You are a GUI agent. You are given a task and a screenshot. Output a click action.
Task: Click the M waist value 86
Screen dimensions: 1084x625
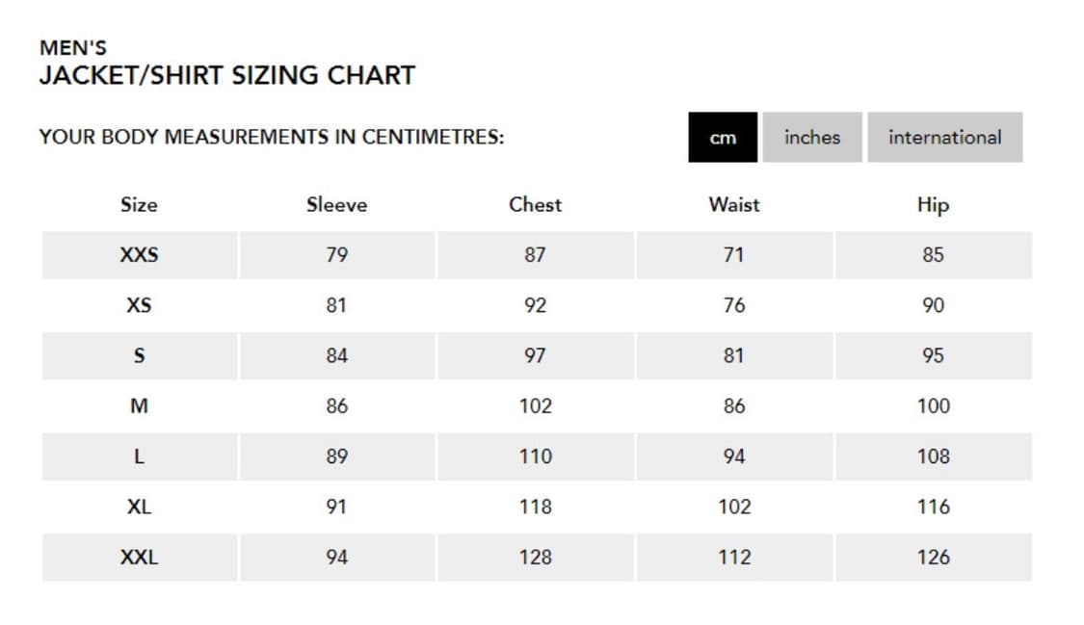(x=734, y=405)
